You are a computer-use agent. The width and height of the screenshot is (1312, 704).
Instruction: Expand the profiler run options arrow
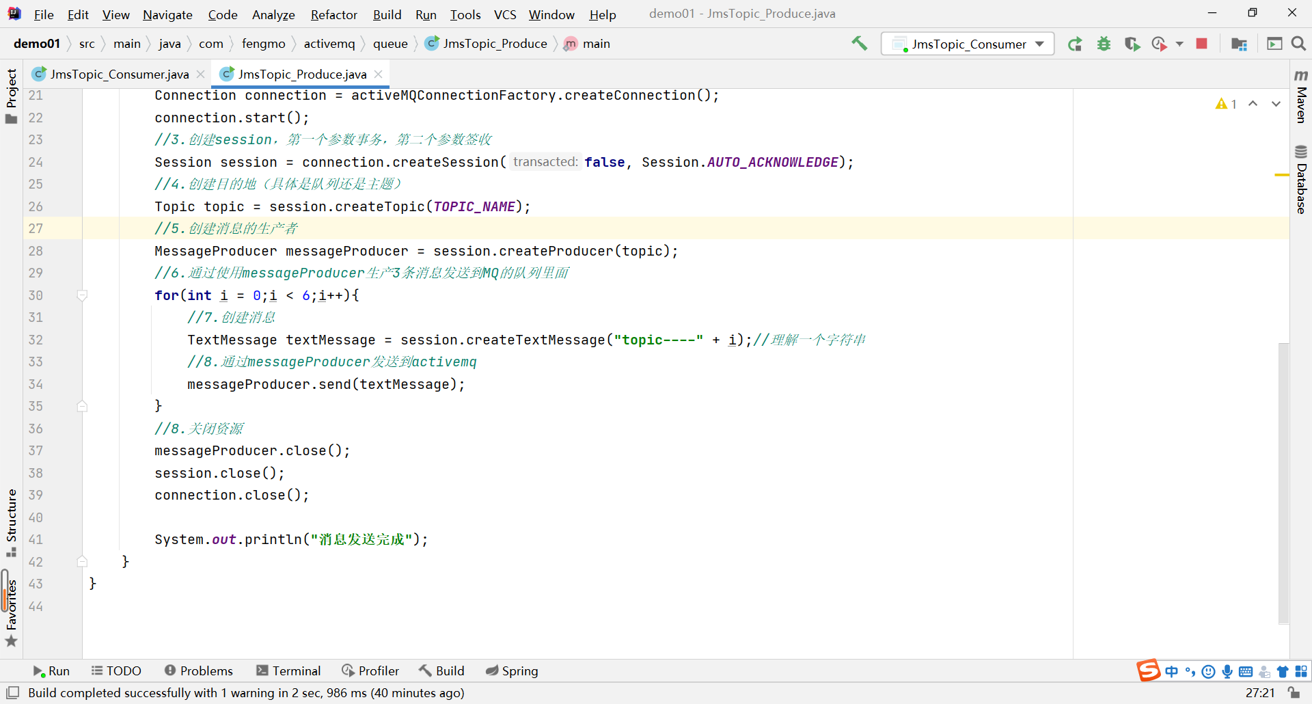coord(1179,44)
